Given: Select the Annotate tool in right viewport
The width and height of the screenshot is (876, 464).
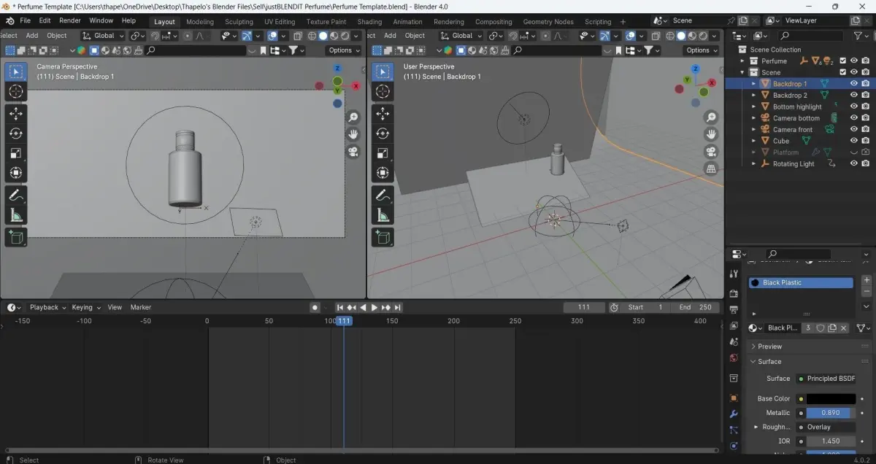Looking at the screenshot, I should (383, 196).
